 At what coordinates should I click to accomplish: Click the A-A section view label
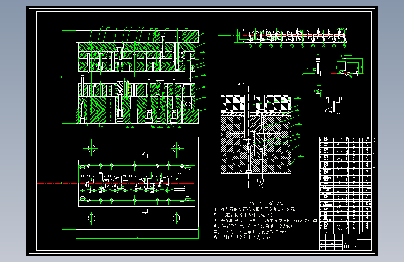(x=241, y=84)
